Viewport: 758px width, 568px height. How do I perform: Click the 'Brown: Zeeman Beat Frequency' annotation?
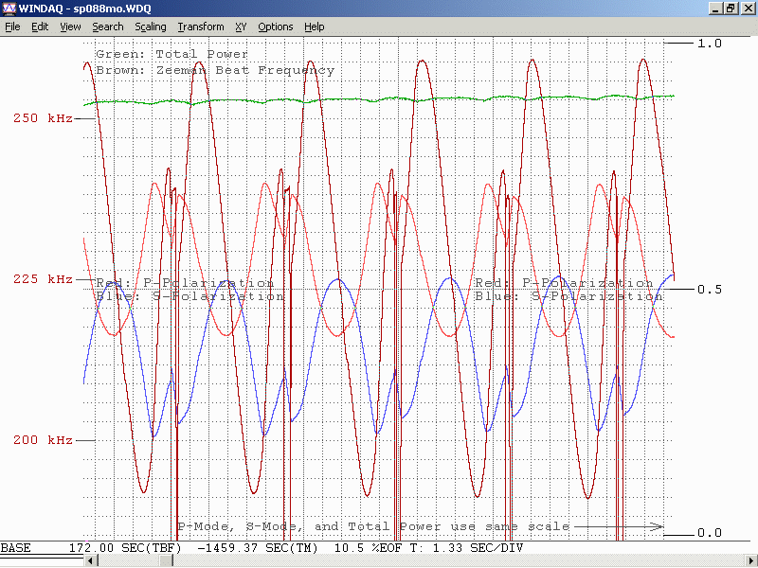tap(215, 70)
